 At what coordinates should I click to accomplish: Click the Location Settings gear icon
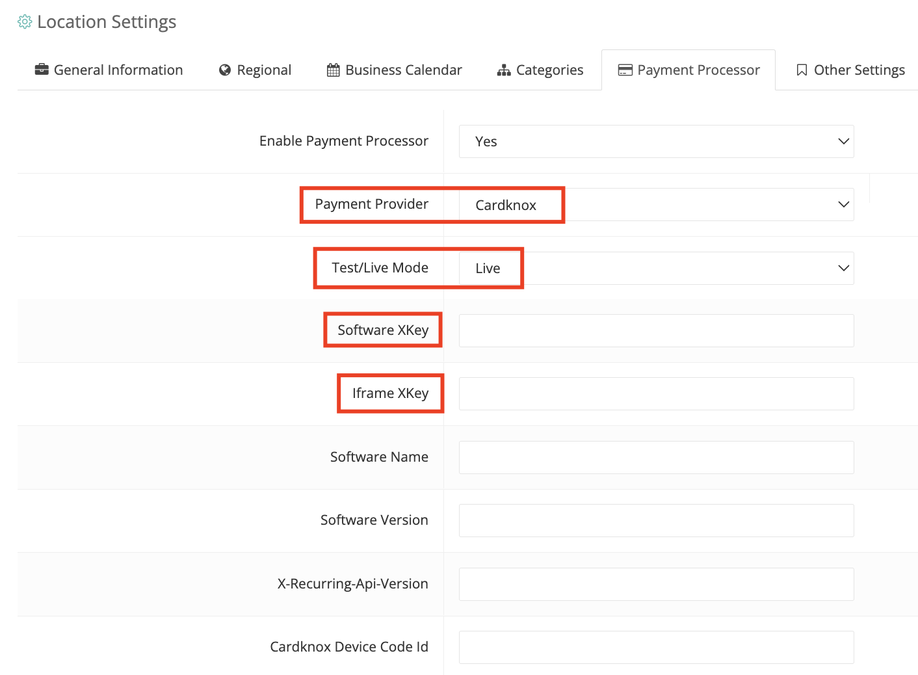click(25, 22)
